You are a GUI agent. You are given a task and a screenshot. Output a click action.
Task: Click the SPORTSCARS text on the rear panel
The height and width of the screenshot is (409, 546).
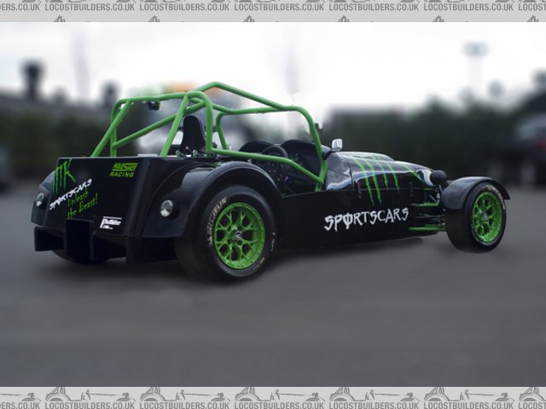pos(70,193)
